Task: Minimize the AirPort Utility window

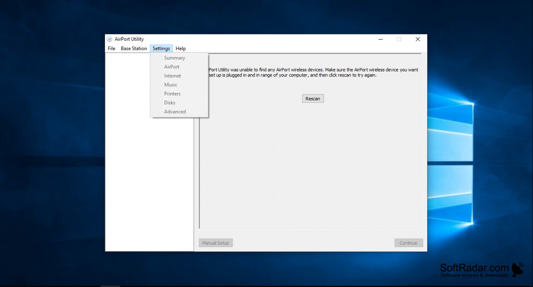Action: click(381, 39)
